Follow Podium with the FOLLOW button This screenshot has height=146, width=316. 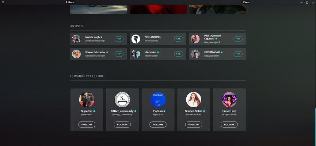(x=158, y=124)
